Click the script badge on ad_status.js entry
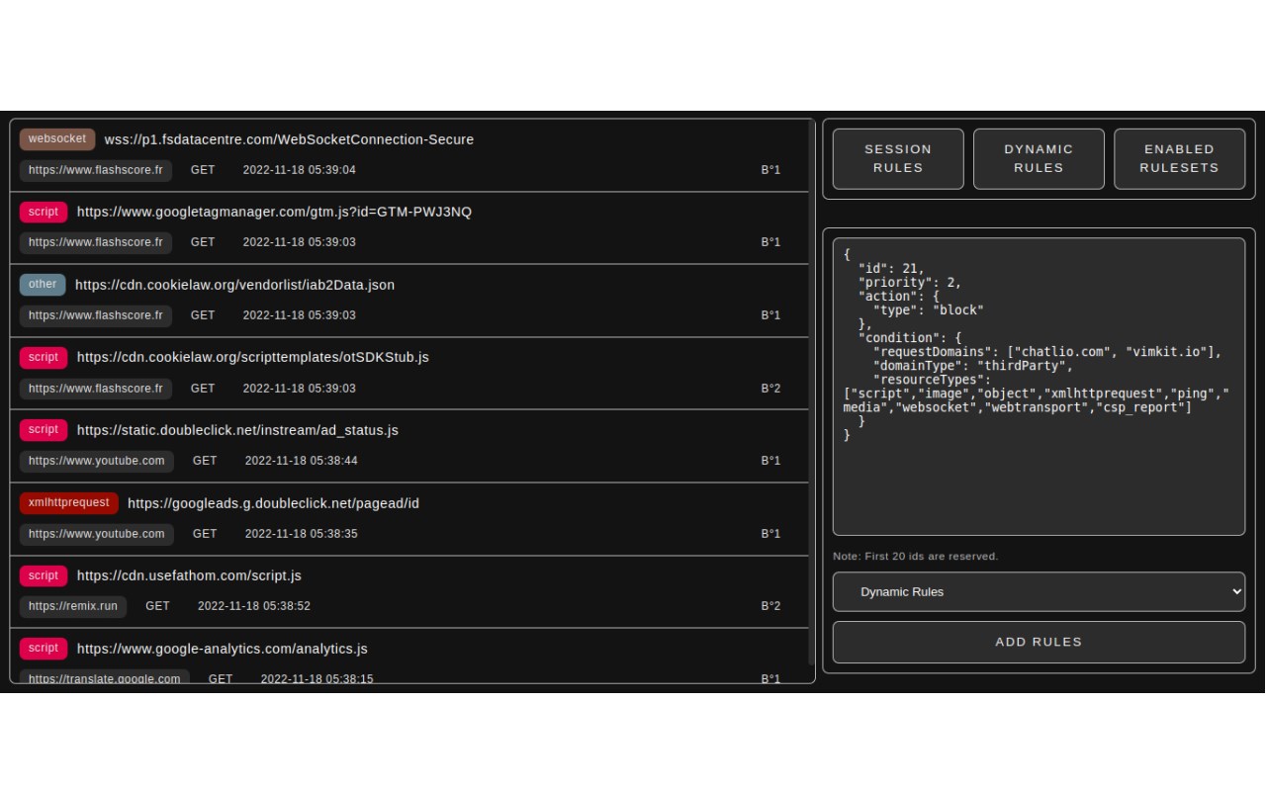This screenshot has width=1266, height=791. pos(44,429)
